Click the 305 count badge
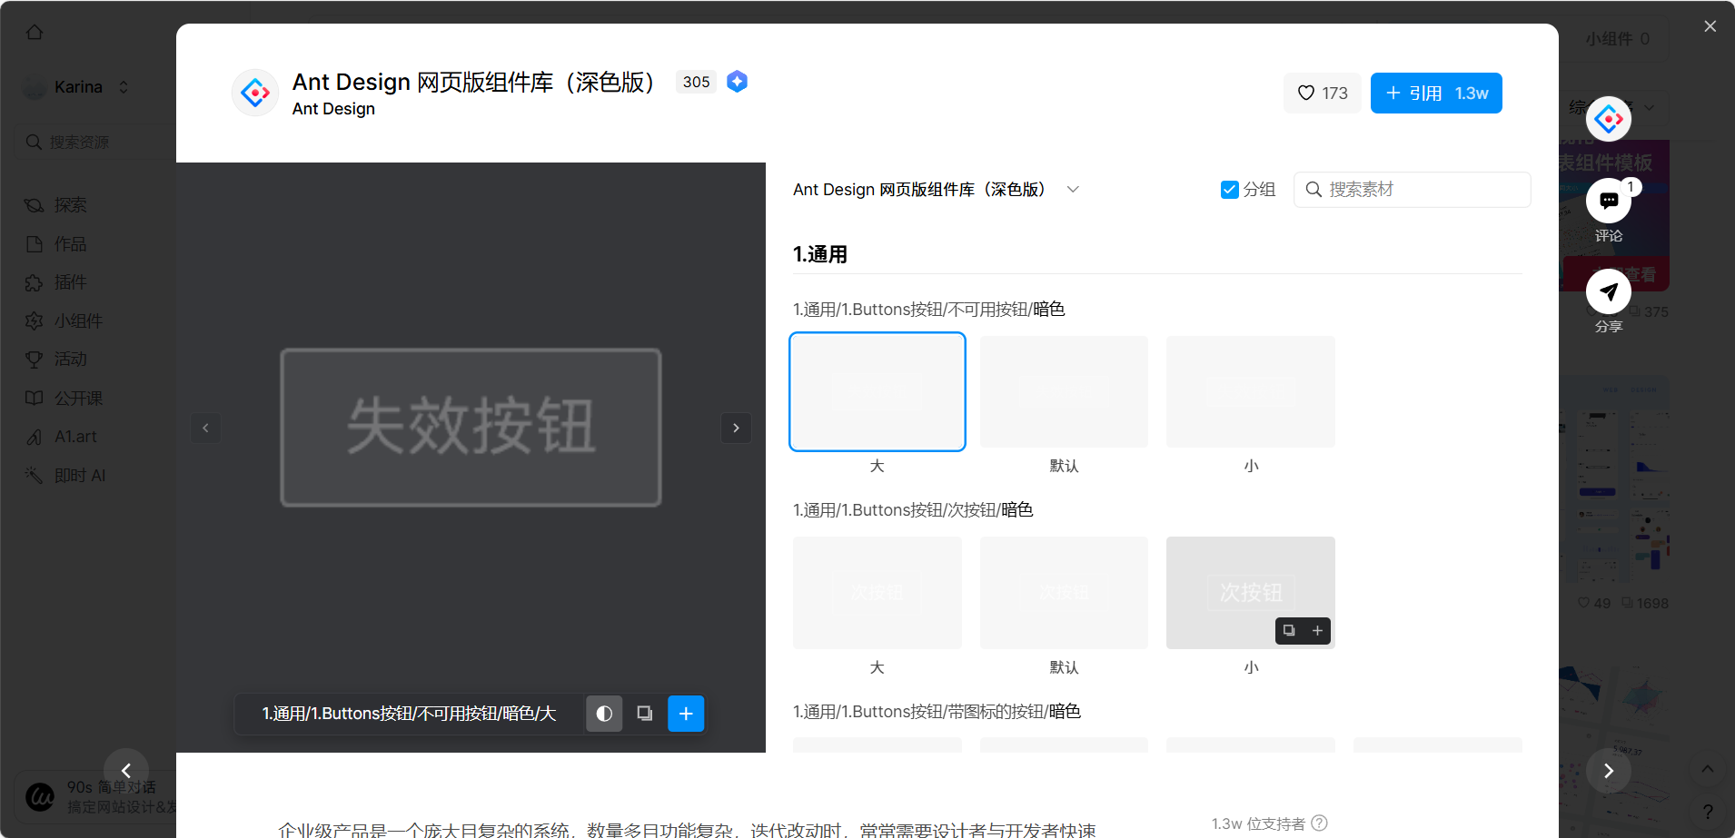This screenshot has width=1735, height=838. (x=696, y=82)
